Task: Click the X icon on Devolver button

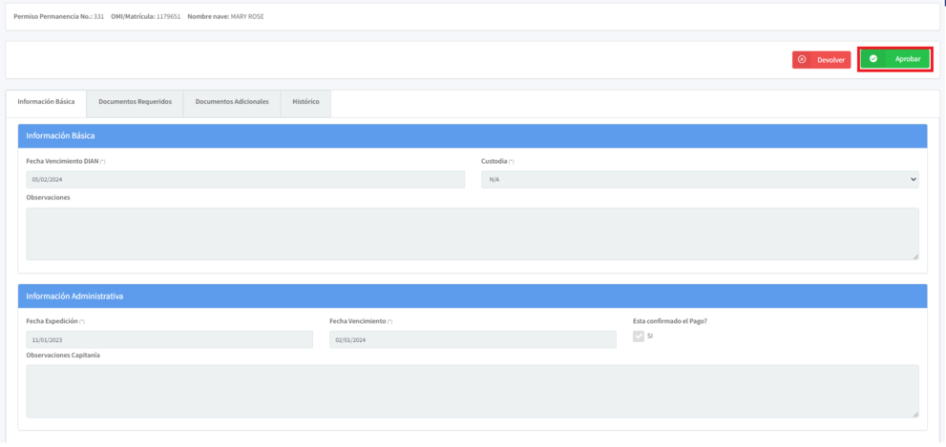Action: tap(802, 59)
